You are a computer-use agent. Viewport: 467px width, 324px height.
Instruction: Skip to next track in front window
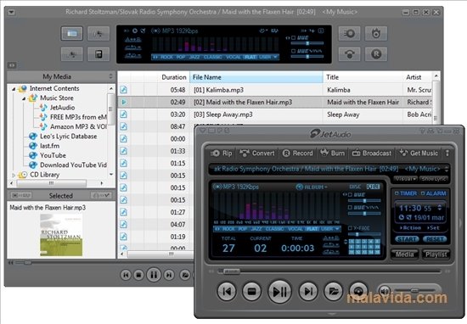(308, 291)
